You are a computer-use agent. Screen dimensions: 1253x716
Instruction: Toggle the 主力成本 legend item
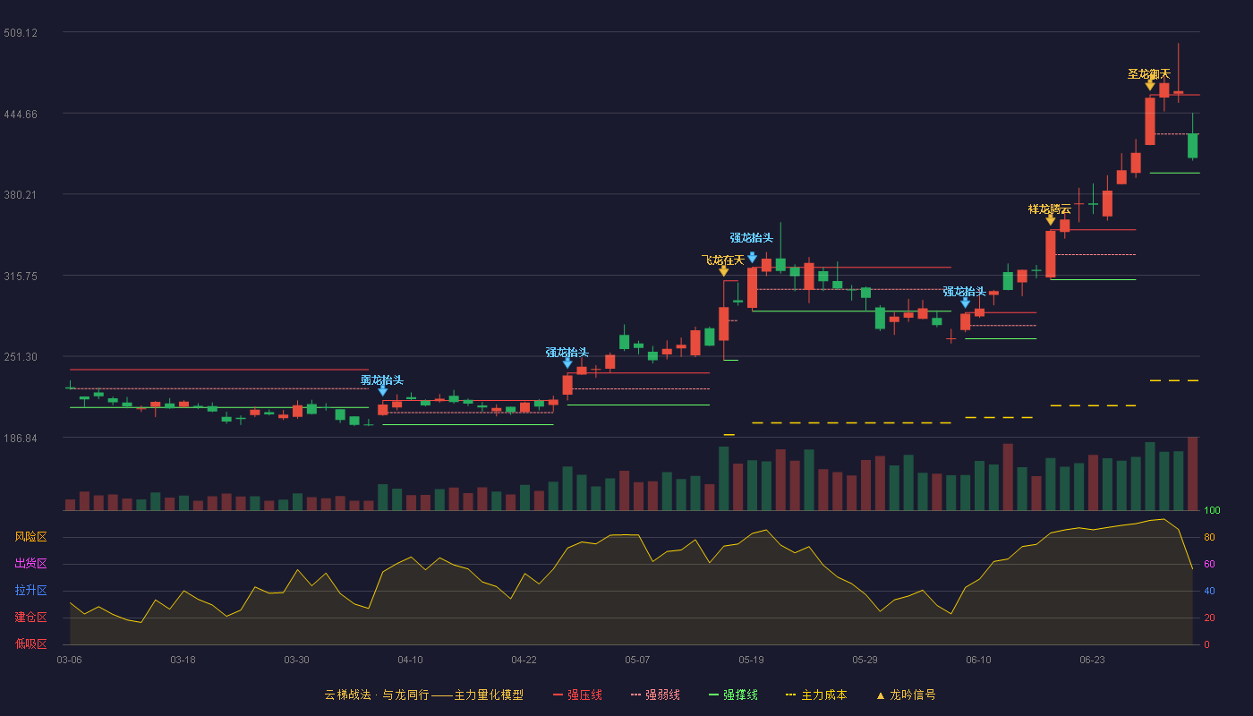point(816,695)
